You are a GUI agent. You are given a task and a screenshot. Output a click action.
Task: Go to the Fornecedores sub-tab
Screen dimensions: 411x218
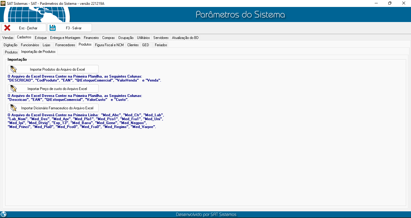[x=65, y=45]
